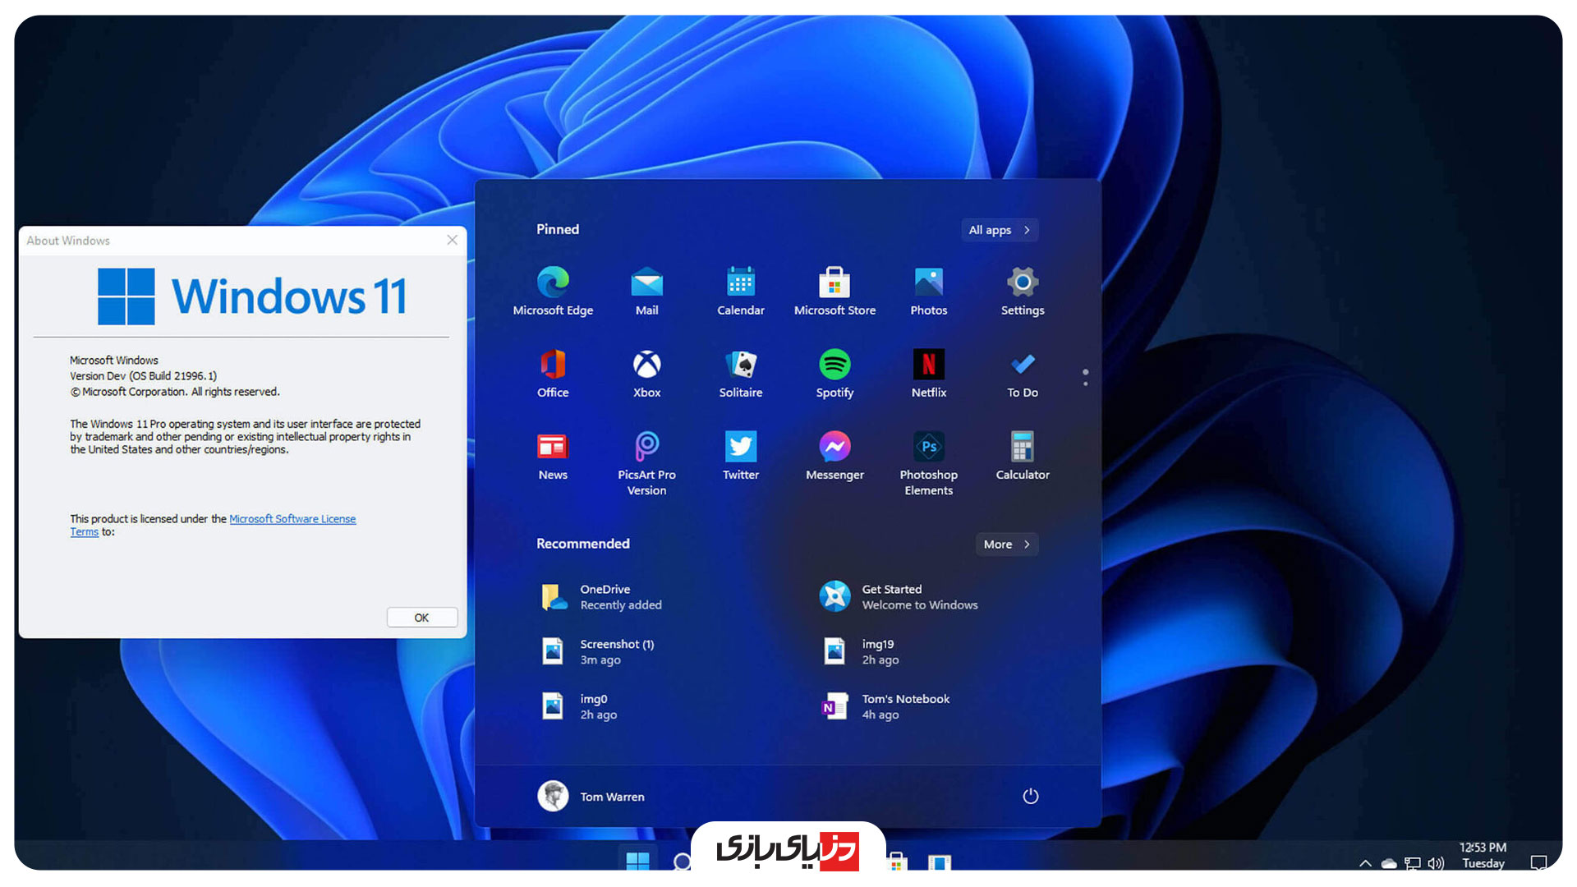Expand the hidden icons in system tray

pos(1365,863)
